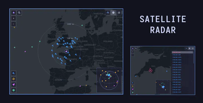Screen dimensions: 203x103
Task: Click the satellite list scrollbar in small window
Action: tap(193, 57)
